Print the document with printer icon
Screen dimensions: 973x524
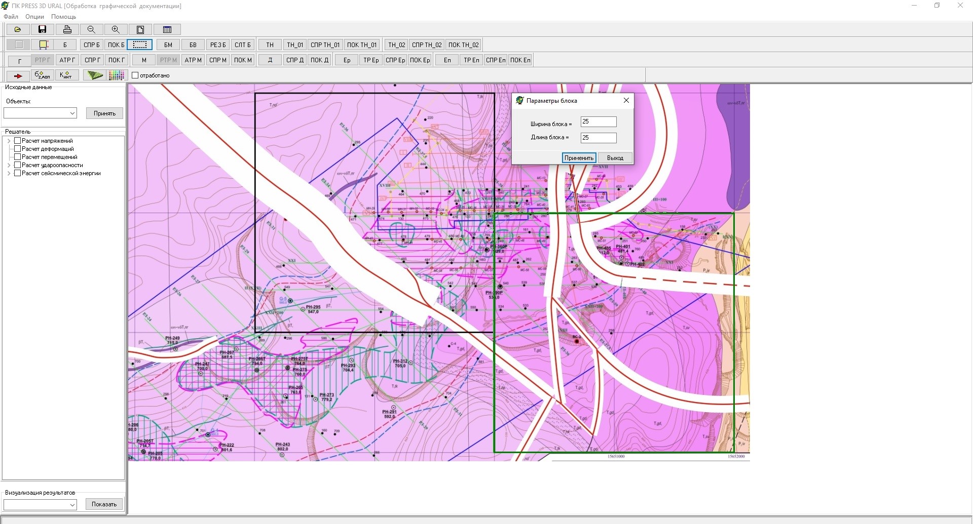pos(67,30)
